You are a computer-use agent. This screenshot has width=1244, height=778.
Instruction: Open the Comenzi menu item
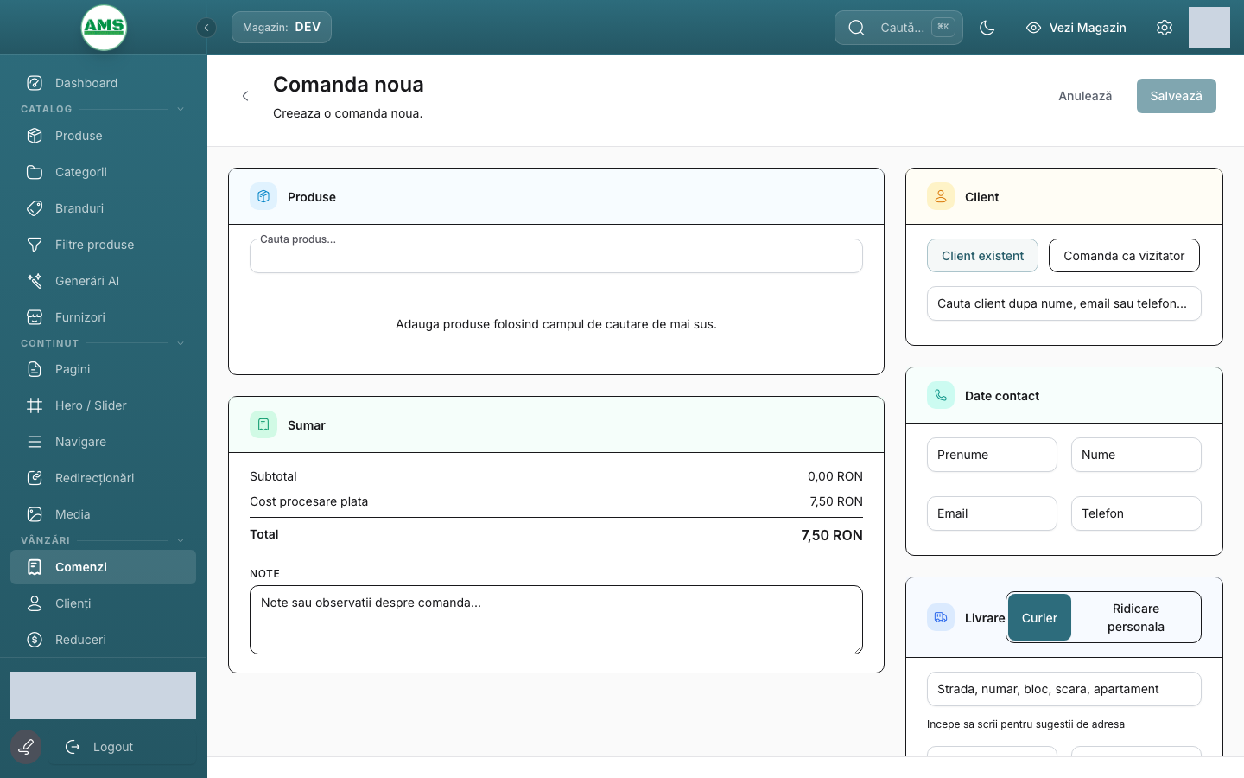(x=103, y=567)
